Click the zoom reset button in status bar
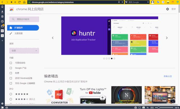 [152, 107]
